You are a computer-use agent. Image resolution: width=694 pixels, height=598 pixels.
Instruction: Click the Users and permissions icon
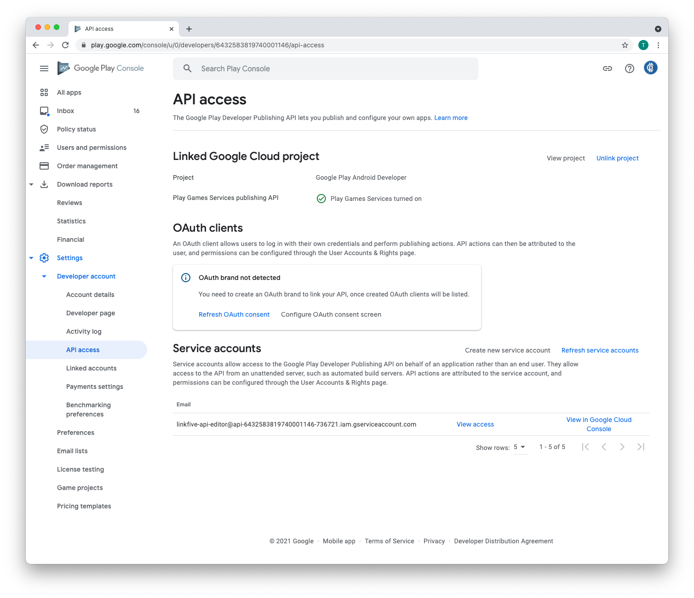(x=44, y=148)
